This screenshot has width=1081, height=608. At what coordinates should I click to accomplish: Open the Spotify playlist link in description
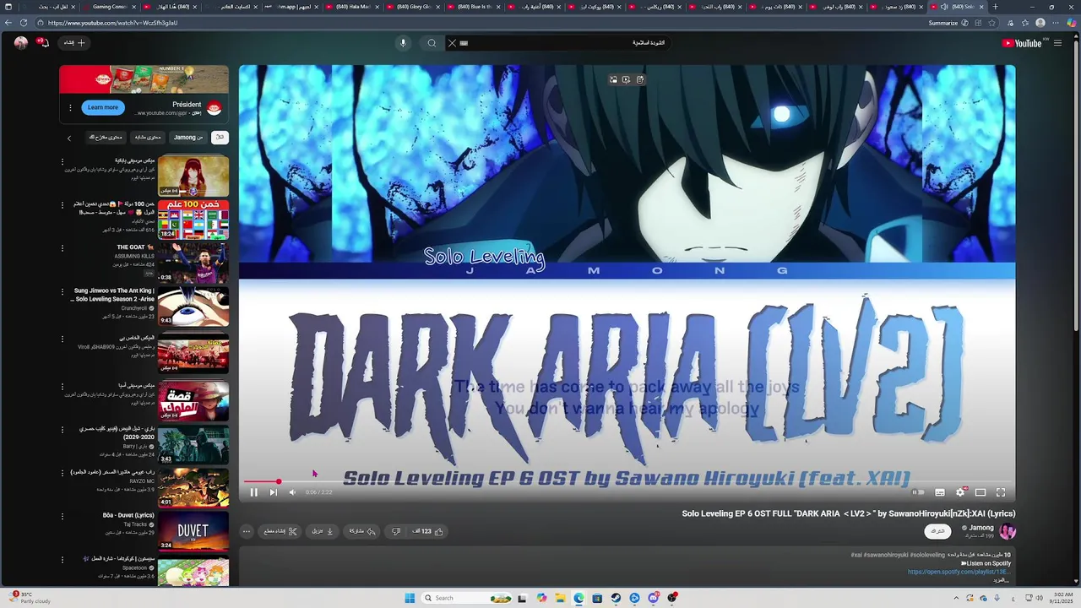(x=959, y=572)
